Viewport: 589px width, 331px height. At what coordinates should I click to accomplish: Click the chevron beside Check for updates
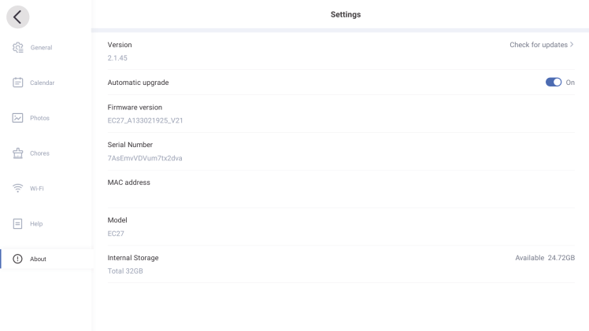(x=572, y=45)
